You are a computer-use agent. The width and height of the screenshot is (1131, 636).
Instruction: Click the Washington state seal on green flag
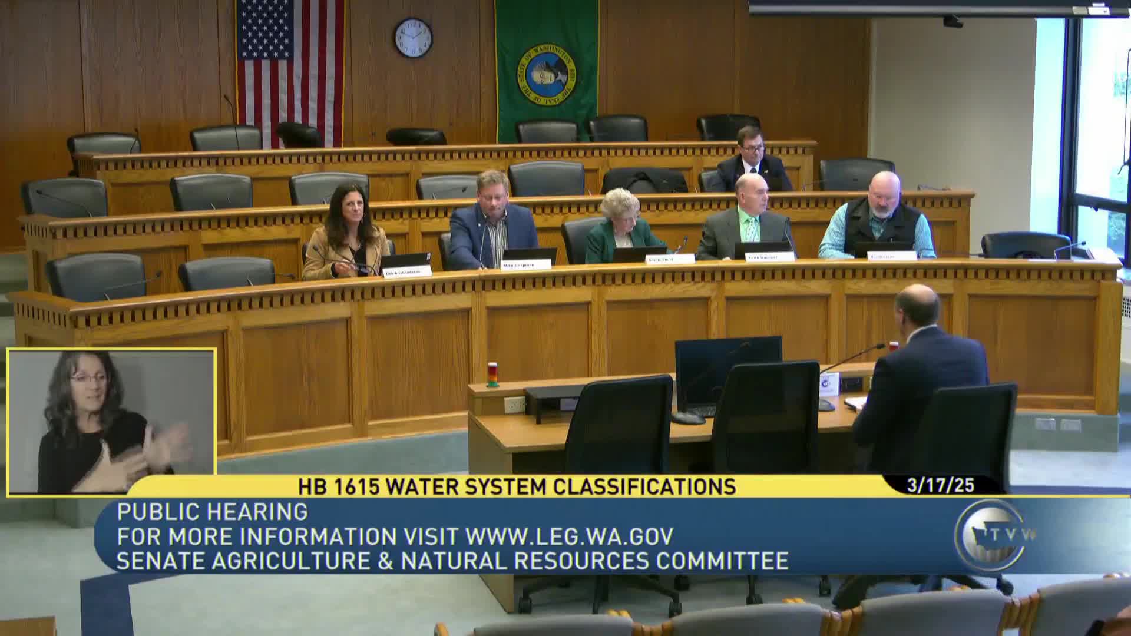(x=547, y=74)
